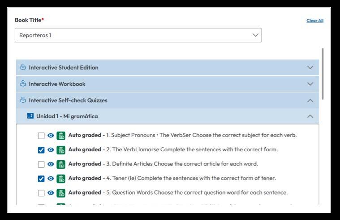Collapse Unidad 1 - Mi gramática chevron
340x220 pixels.
click(x=310, y=116)
